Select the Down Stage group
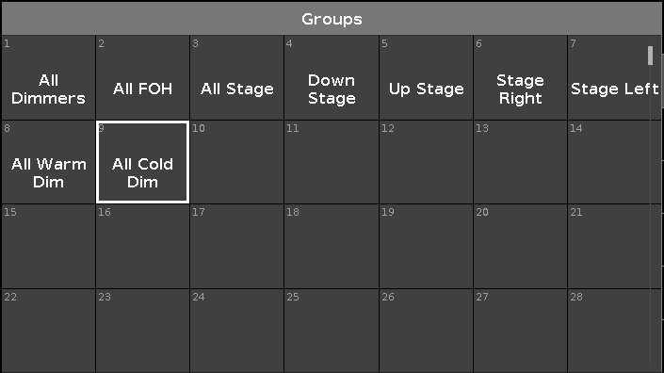 pos(332,77)
